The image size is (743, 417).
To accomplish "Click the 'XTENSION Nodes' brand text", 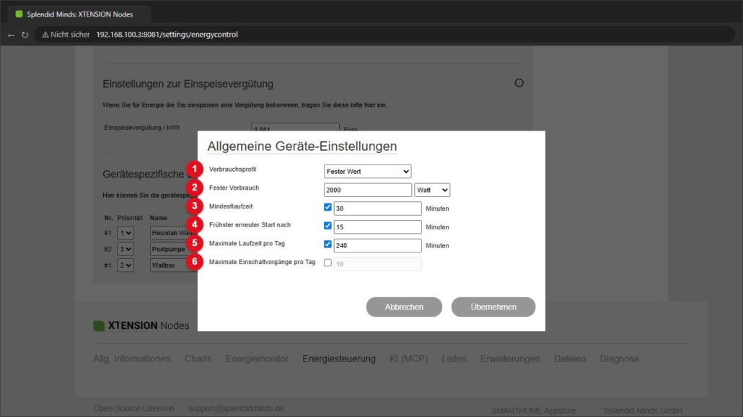I will [149, 325].
